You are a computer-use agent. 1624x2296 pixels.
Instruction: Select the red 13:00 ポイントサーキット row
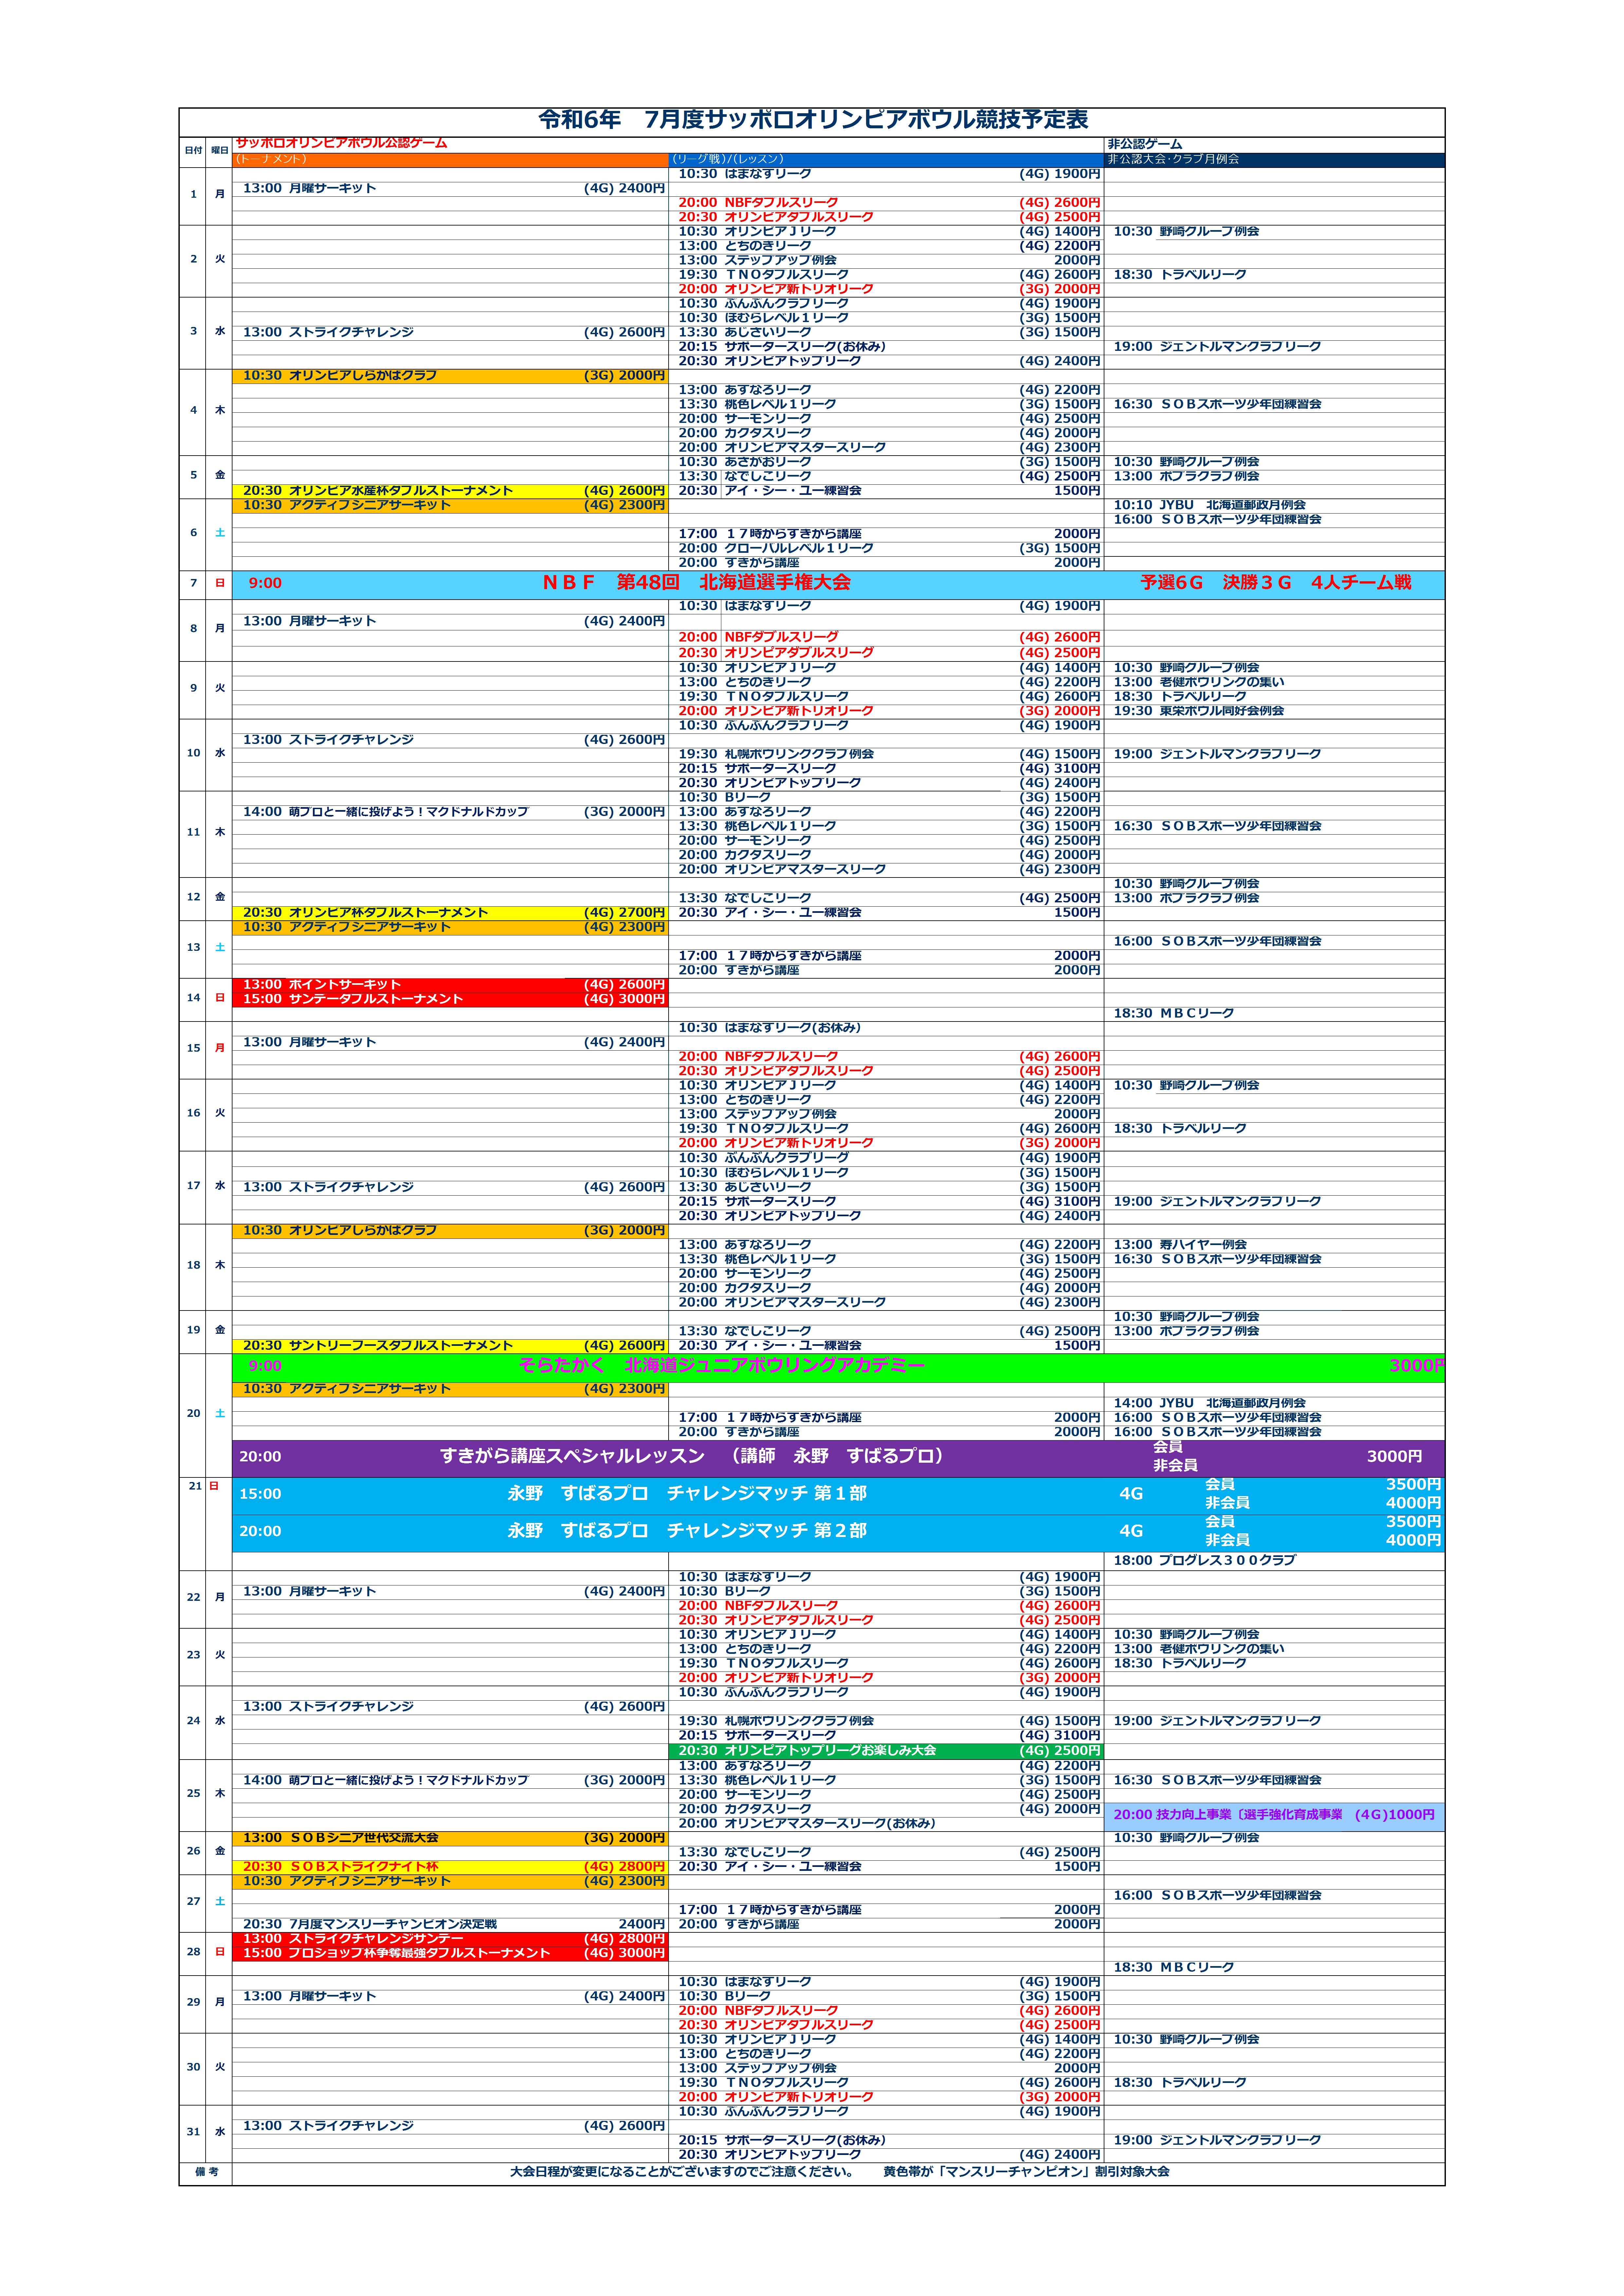[x=450, y=985]
